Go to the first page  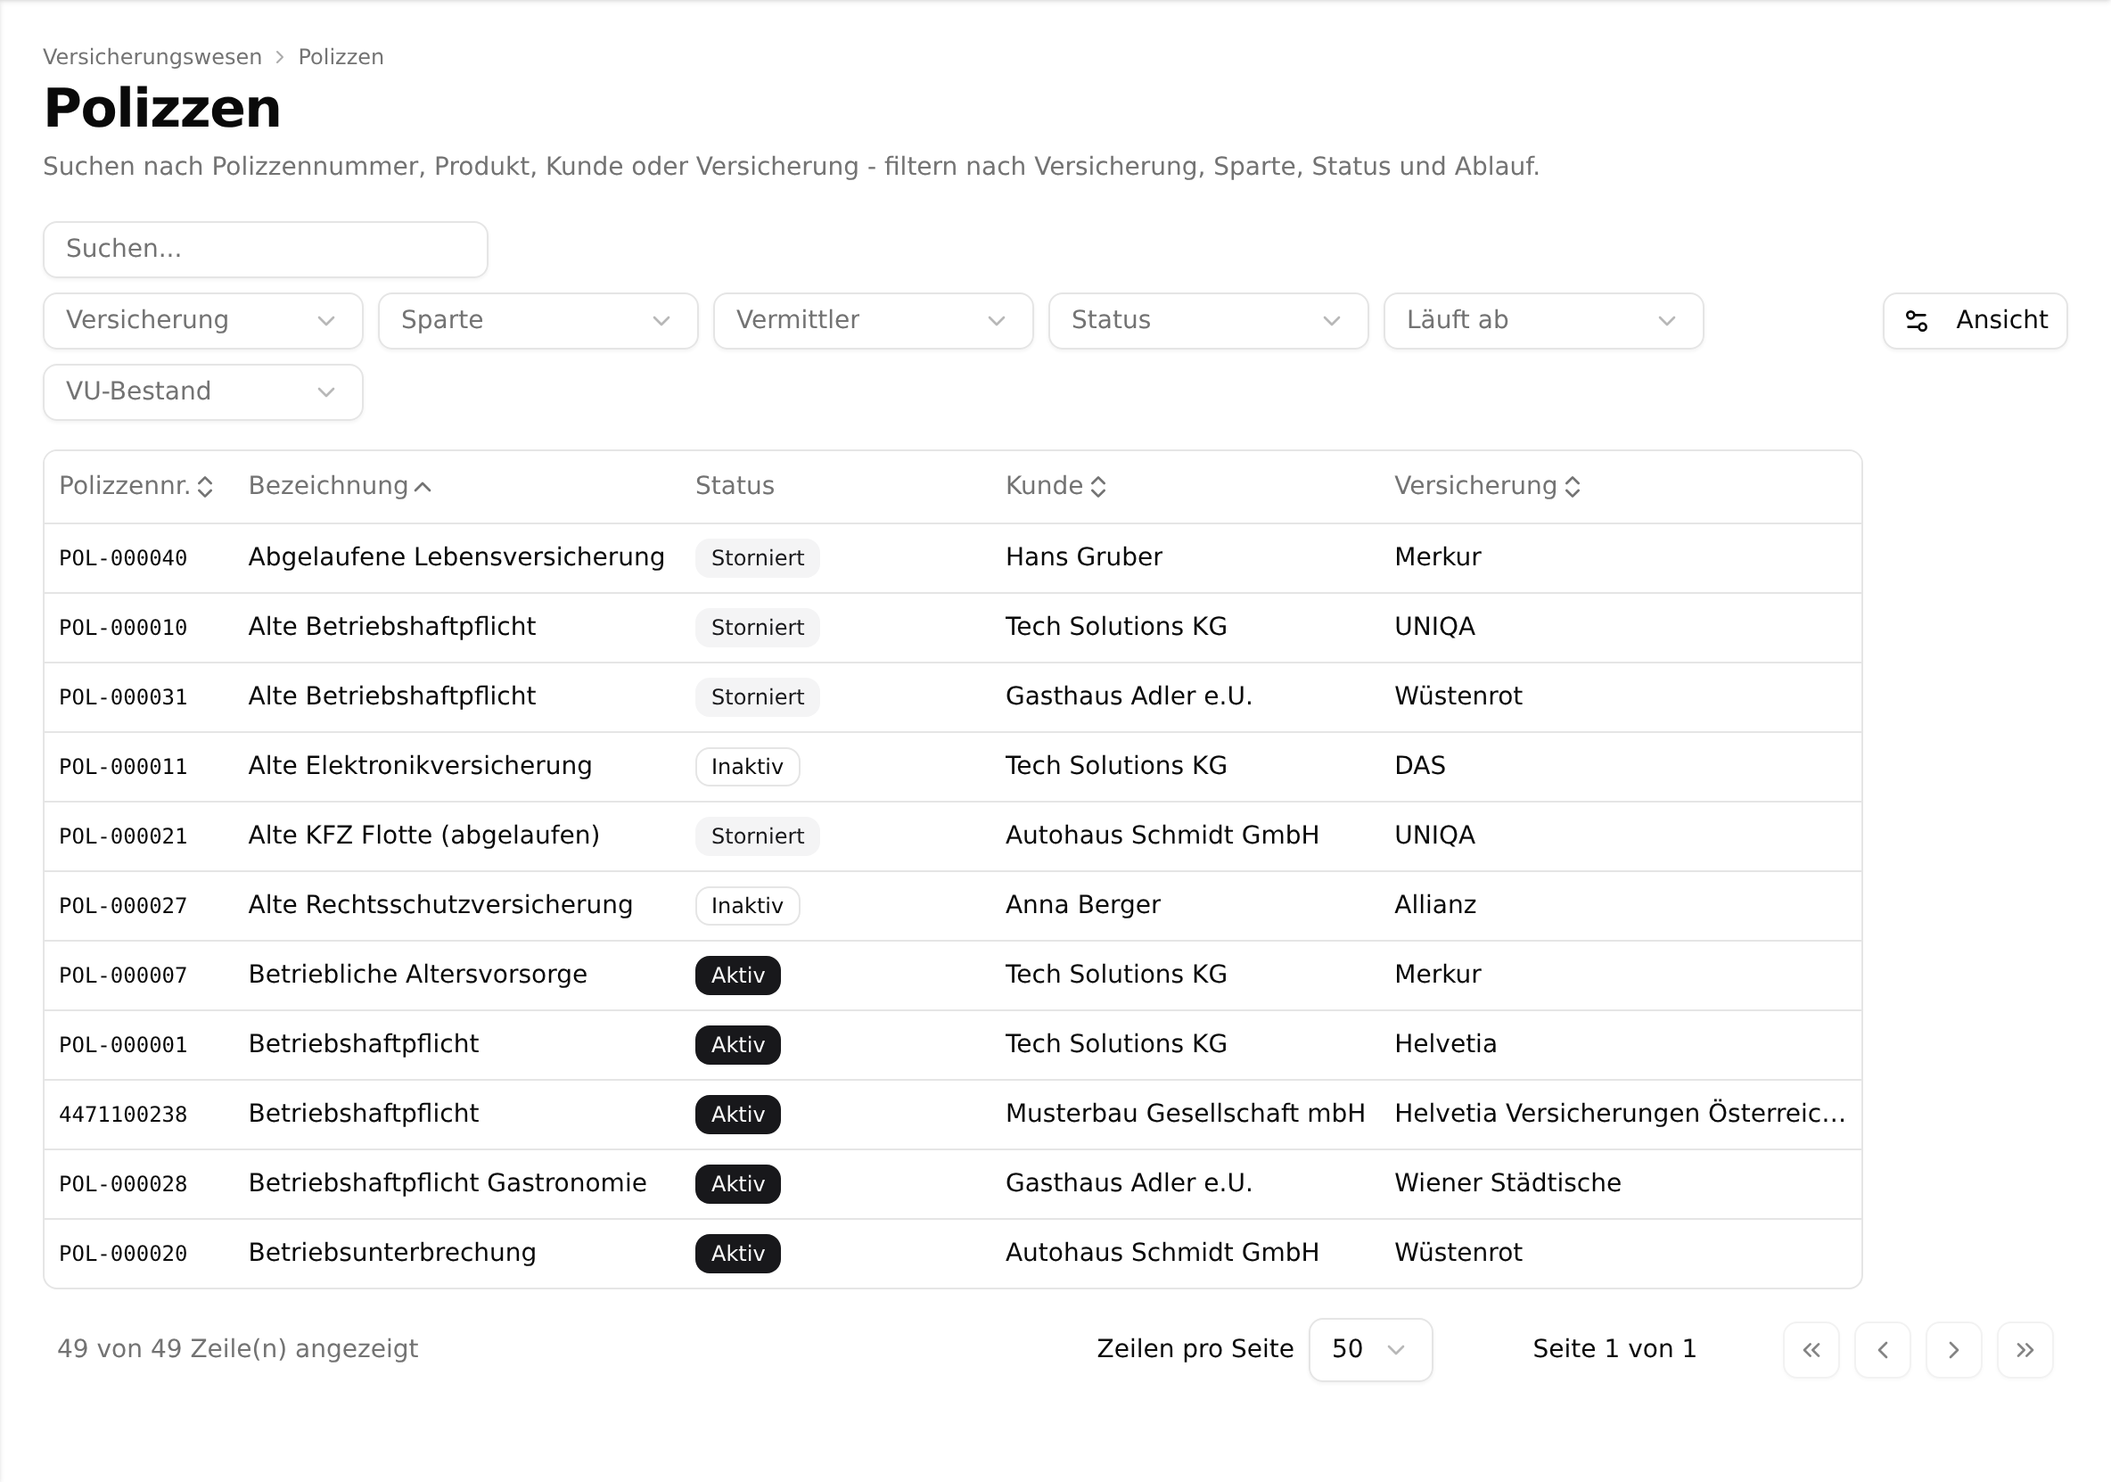1811,1349
